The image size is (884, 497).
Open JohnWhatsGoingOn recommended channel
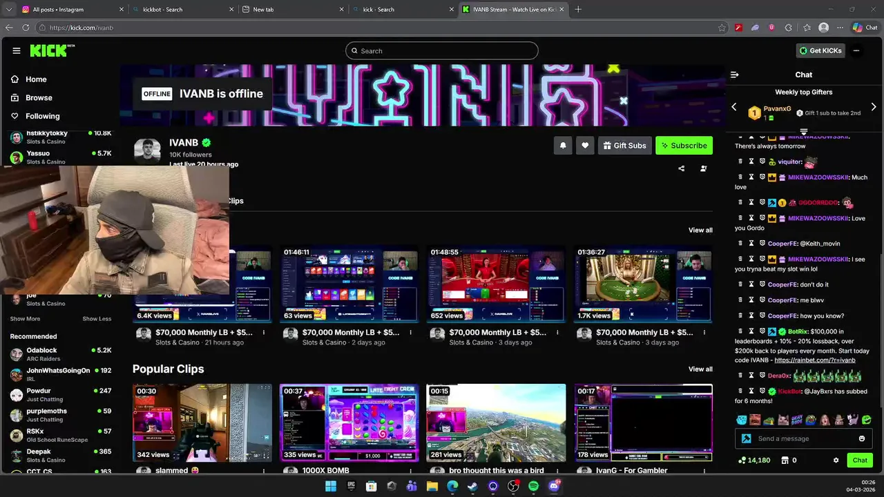tap(61, 375)
